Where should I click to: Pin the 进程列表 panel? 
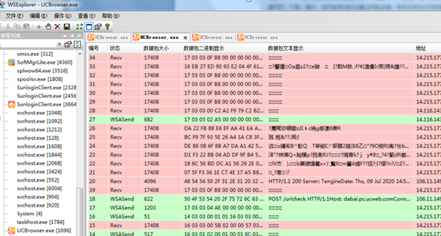[x=72, y=36]
